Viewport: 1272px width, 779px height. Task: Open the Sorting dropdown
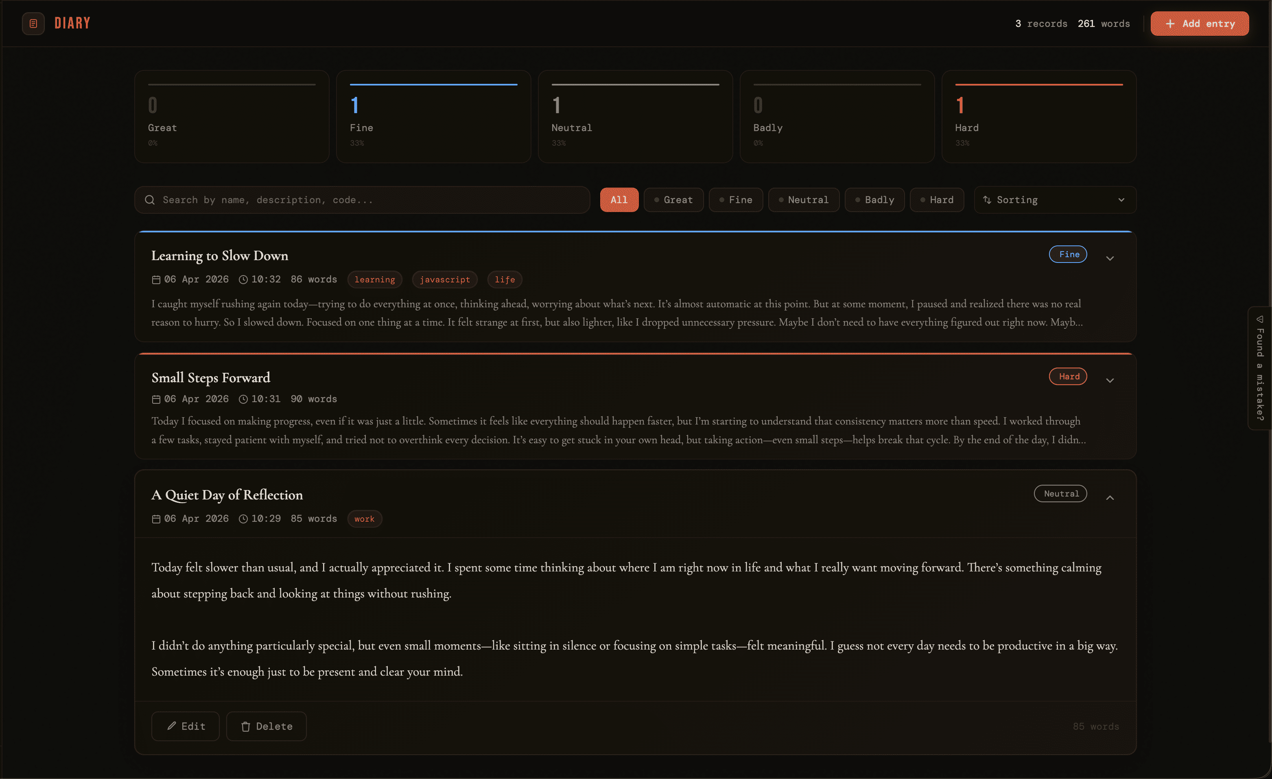pos(1055,200)
